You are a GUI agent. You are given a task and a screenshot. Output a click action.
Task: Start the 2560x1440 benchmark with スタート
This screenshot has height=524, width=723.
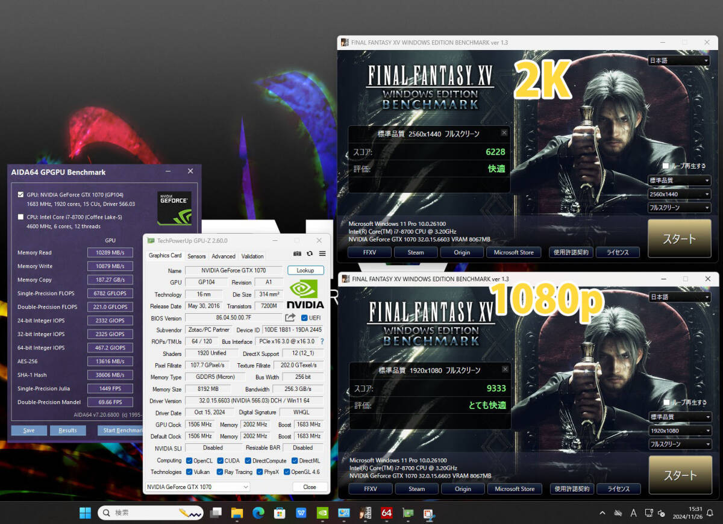(679, 239)
